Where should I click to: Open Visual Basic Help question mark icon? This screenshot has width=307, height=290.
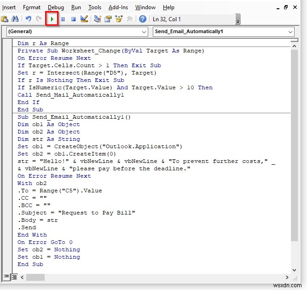(x=143, y=19)
